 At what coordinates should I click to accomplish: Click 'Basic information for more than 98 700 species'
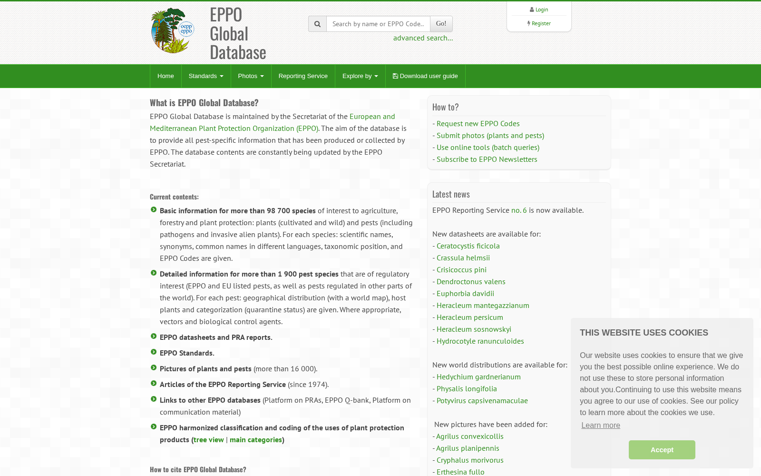(238, 210)
